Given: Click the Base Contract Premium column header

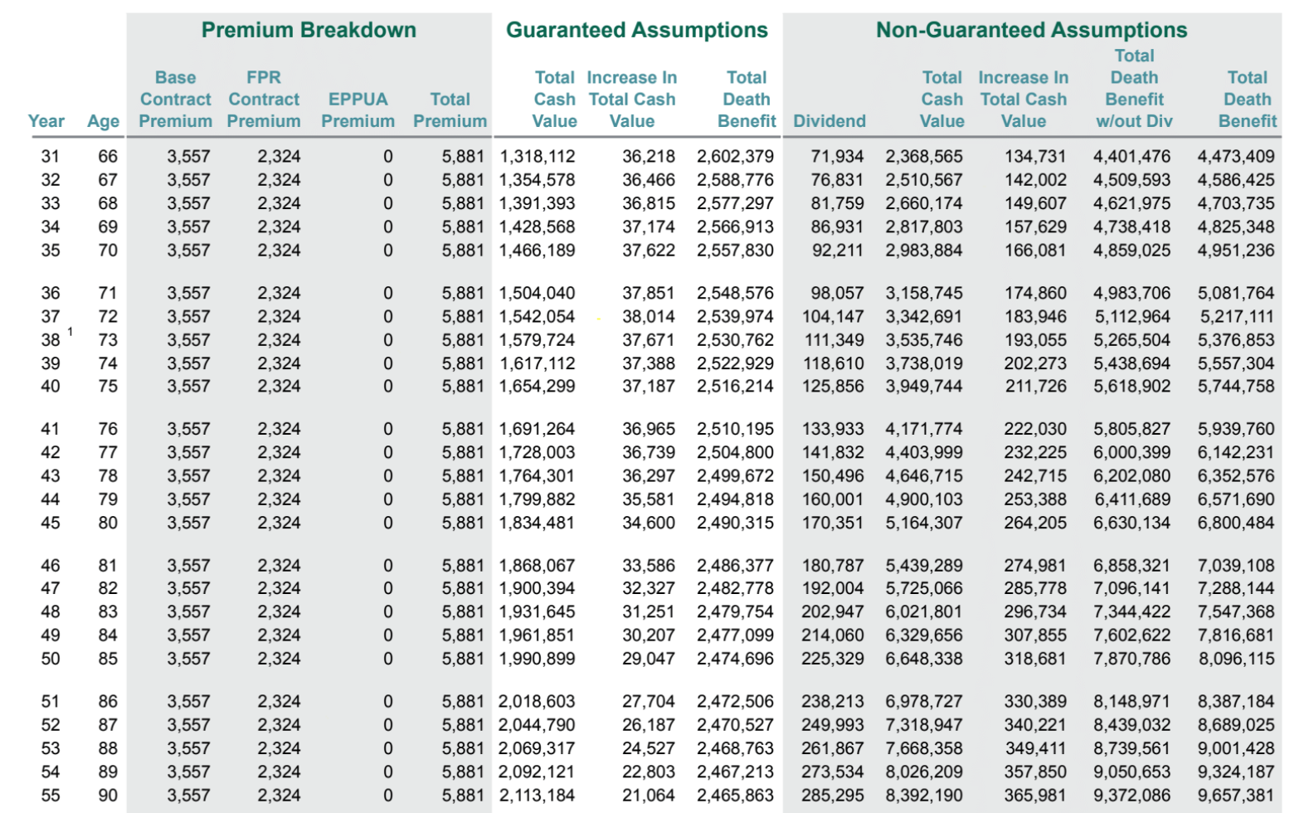Looking at the screenshot, I should click(176, 100).
